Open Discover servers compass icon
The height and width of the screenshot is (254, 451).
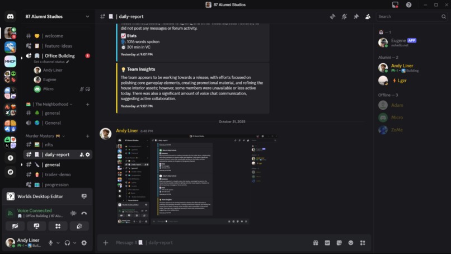click(x=11, y=172)
